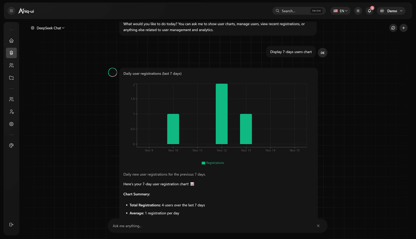416x239 pixels.
Task: Open the settings gear in sidebar
Action: 11,124
